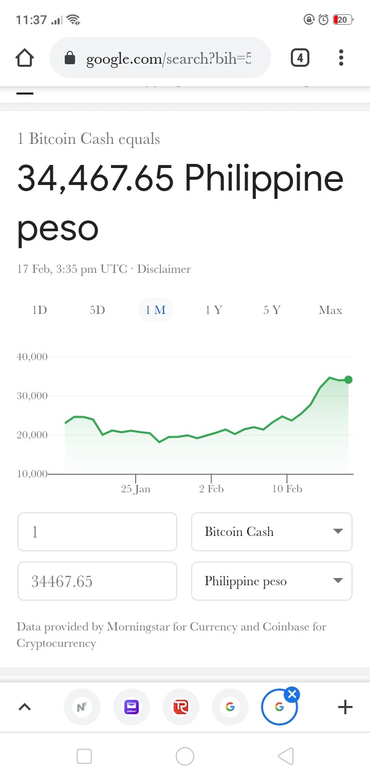
Task: Open the Bitcoin Cash currency dropdown
Action: (x=272, y=532)
